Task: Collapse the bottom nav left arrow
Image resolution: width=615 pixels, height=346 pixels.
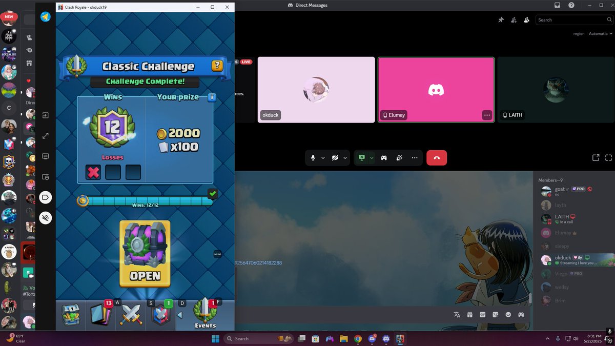Action: coord(179,315)
